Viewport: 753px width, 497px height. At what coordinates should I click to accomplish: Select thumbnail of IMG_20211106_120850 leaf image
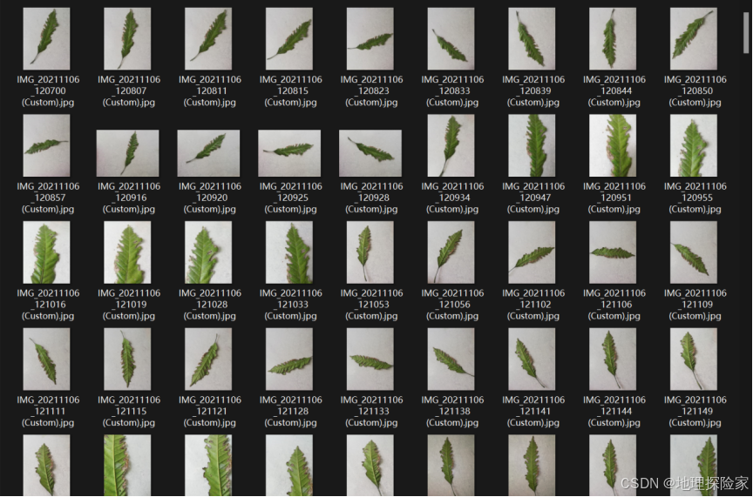point(694,39)
